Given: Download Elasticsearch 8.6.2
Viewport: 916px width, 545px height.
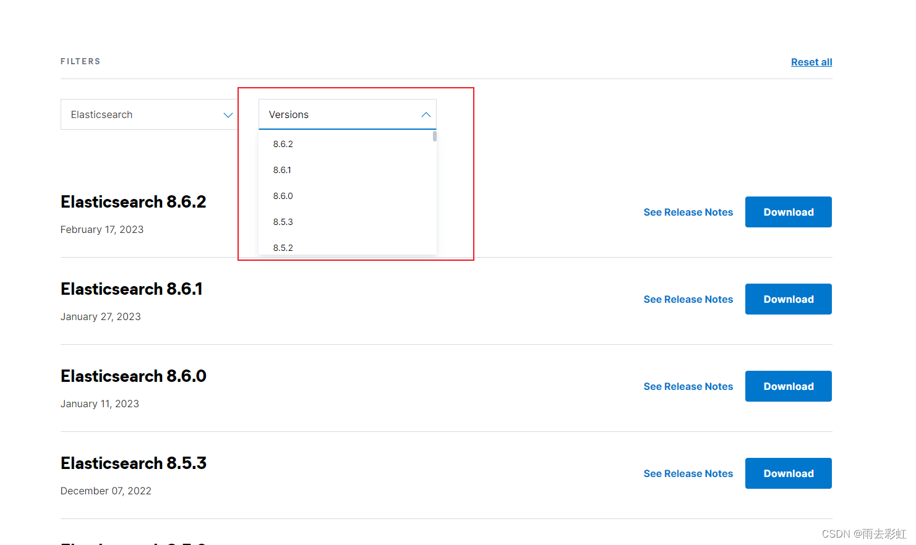Looking at the screenshot, I should (789, 212).
